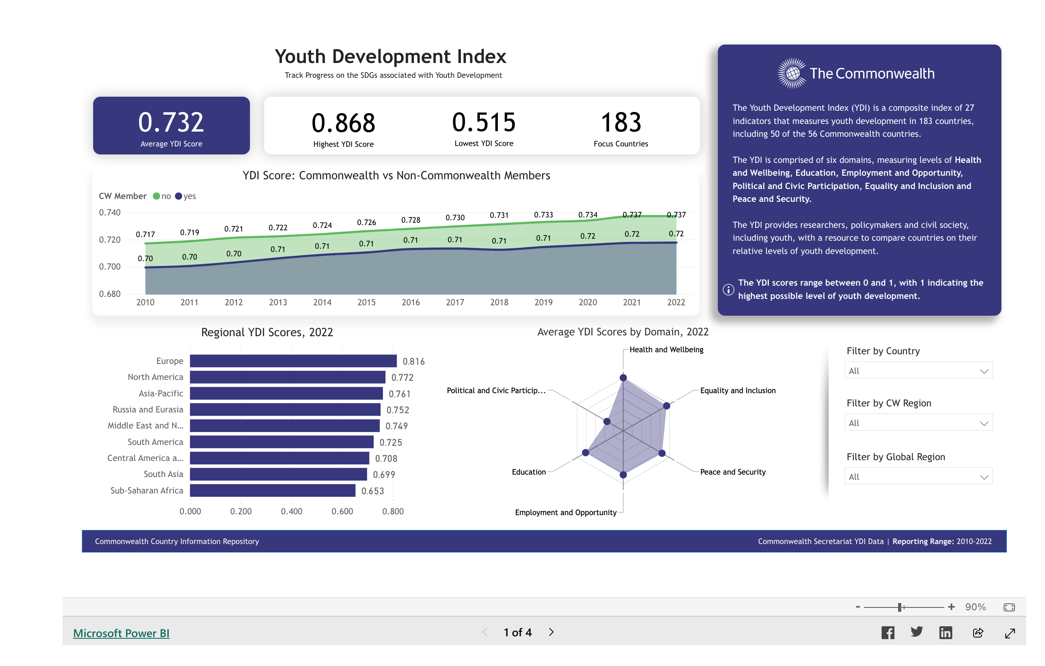Select the North America bar
Screen dimensions: 1045x666
point(287,377)
